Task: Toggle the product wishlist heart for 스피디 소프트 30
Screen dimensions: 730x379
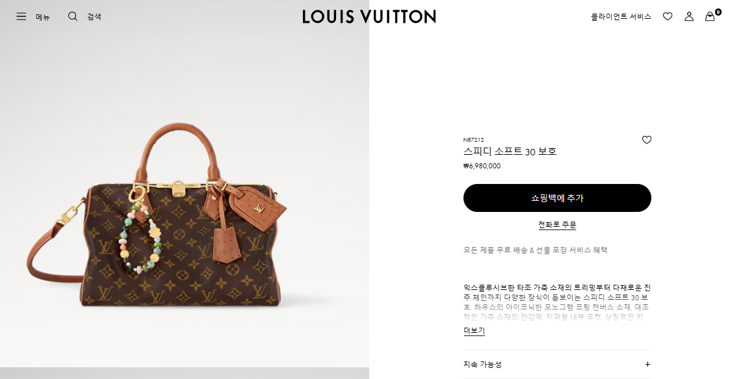Action: [647, 140]
